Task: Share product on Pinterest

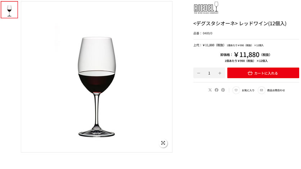Action: point(223,90)
